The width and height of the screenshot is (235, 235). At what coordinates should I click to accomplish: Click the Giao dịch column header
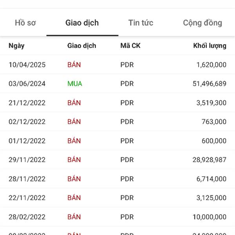[82, 45]
